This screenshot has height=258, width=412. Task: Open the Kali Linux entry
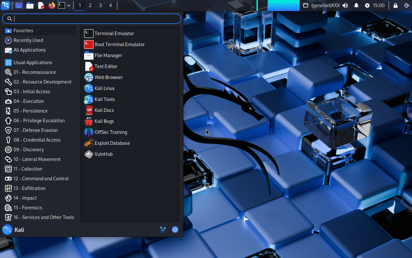click(129, 88)
